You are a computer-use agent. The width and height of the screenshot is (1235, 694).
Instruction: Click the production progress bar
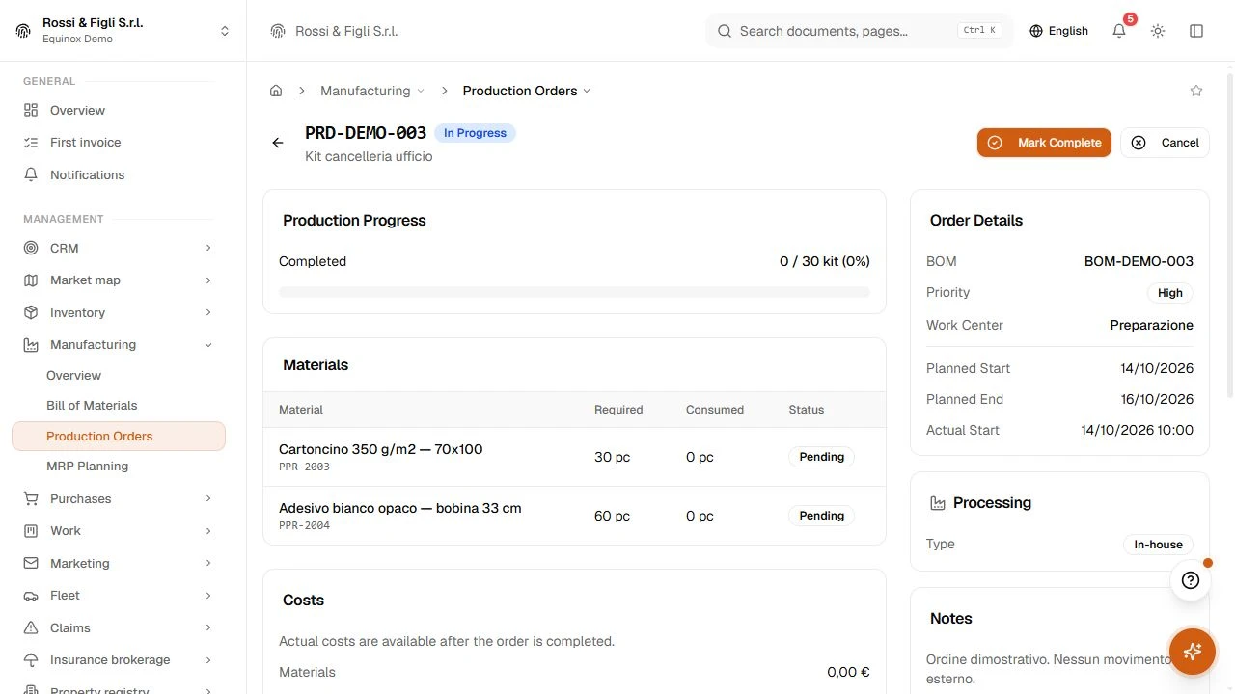coord(574,292)
